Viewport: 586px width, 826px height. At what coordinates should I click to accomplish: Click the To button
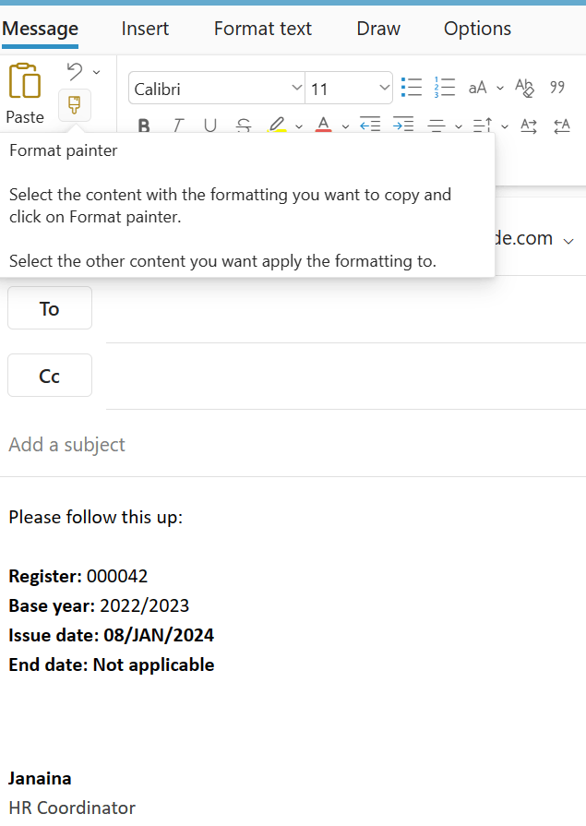(x=49, y=308)
